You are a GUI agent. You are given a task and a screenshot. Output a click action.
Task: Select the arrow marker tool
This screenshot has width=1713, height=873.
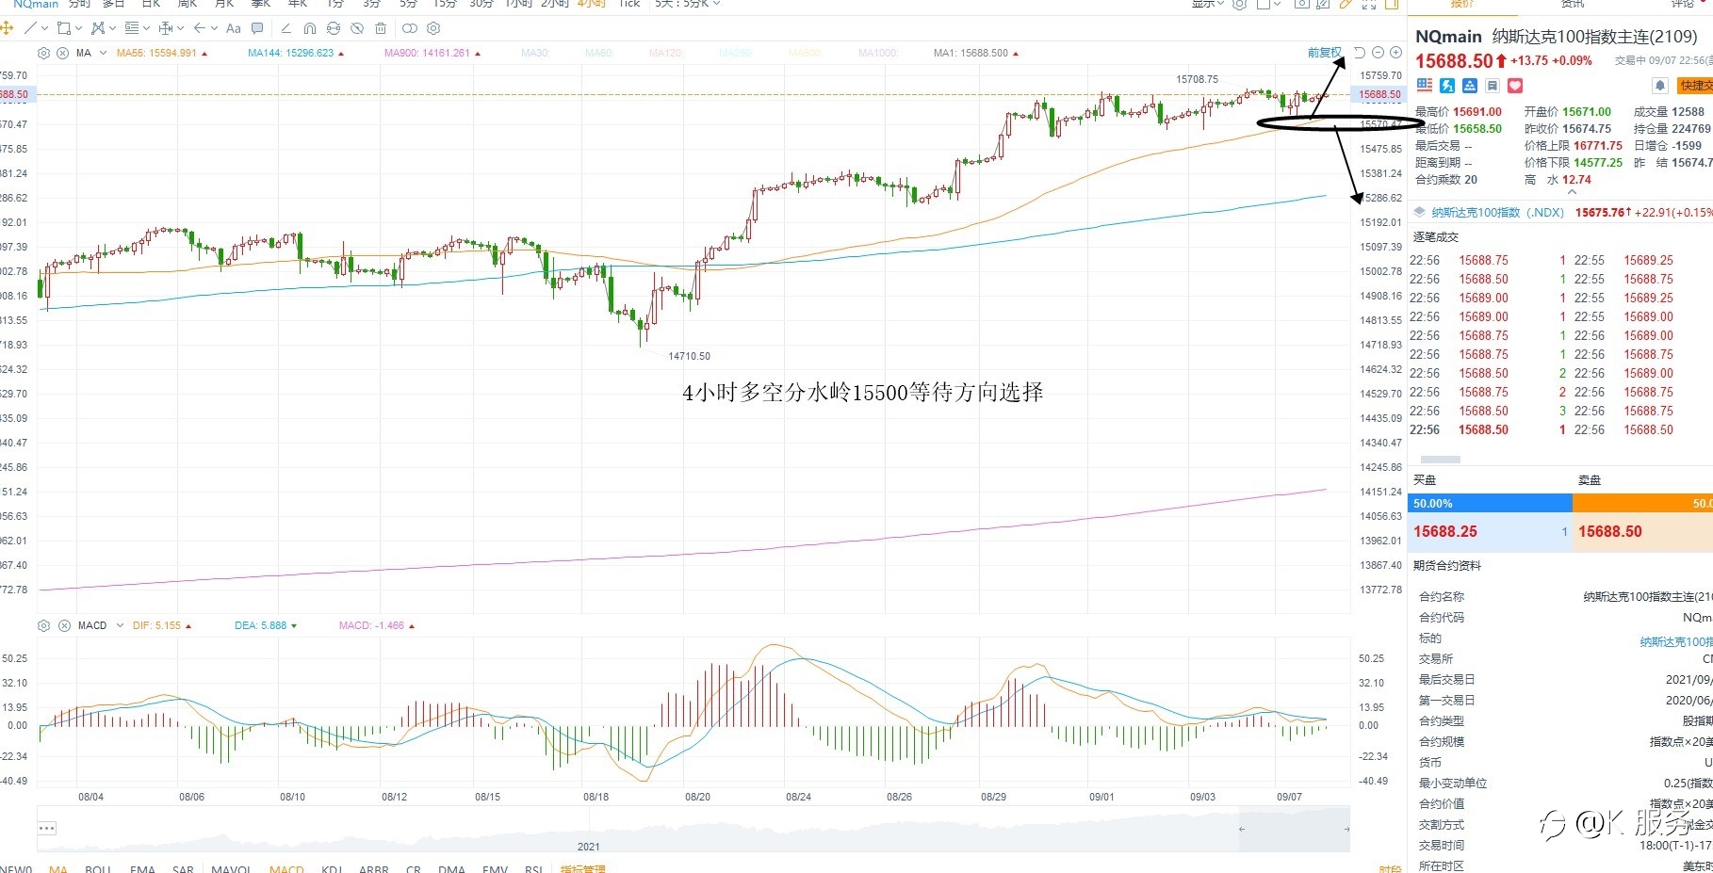[x=200, y=28]
